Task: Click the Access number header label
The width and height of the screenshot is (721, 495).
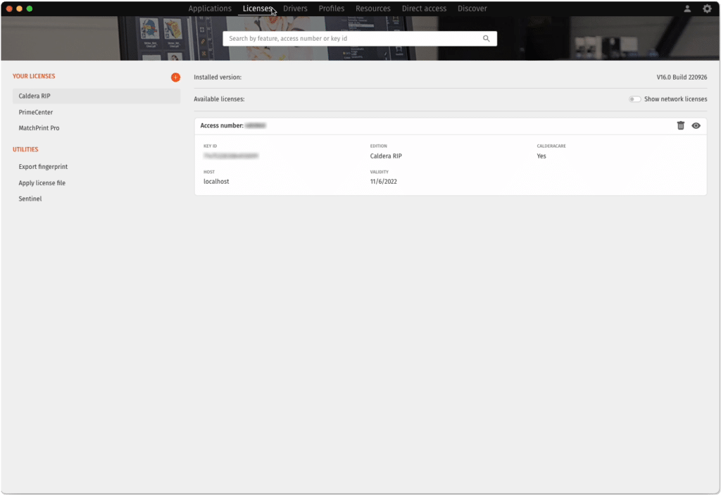Action: [x=222, y=125]
